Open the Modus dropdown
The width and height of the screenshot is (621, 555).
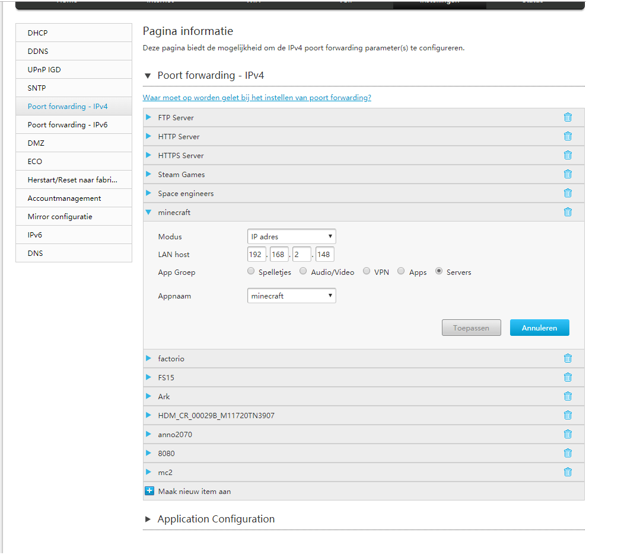point(291,236)
